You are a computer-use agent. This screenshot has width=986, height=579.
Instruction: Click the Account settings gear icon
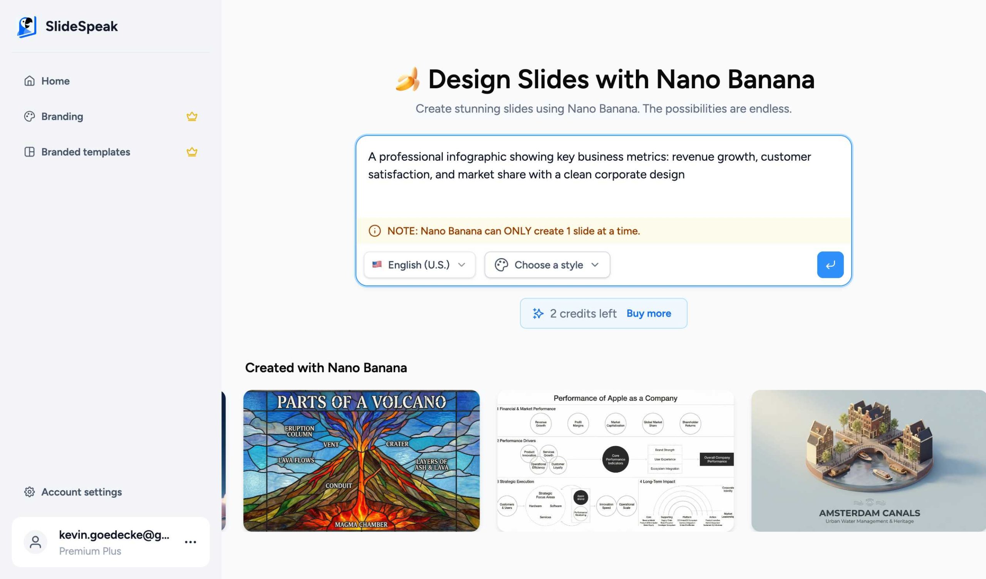coord(29,492)
